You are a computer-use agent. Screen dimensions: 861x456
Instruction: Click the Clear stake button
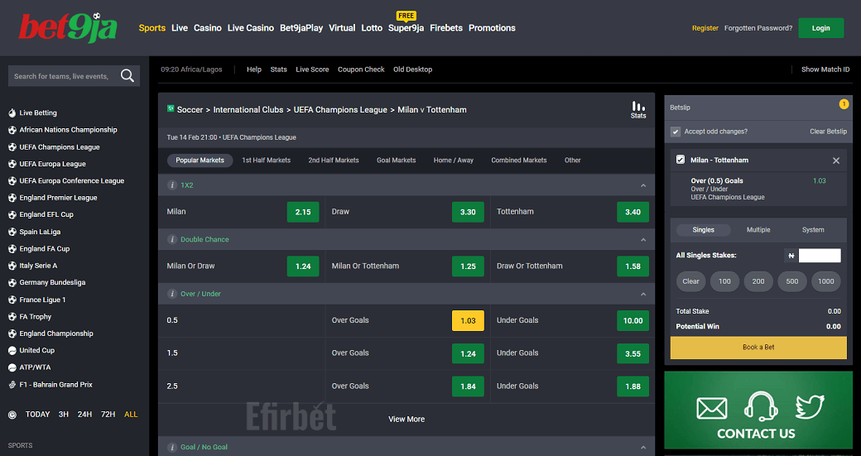(x=690, y=281)
